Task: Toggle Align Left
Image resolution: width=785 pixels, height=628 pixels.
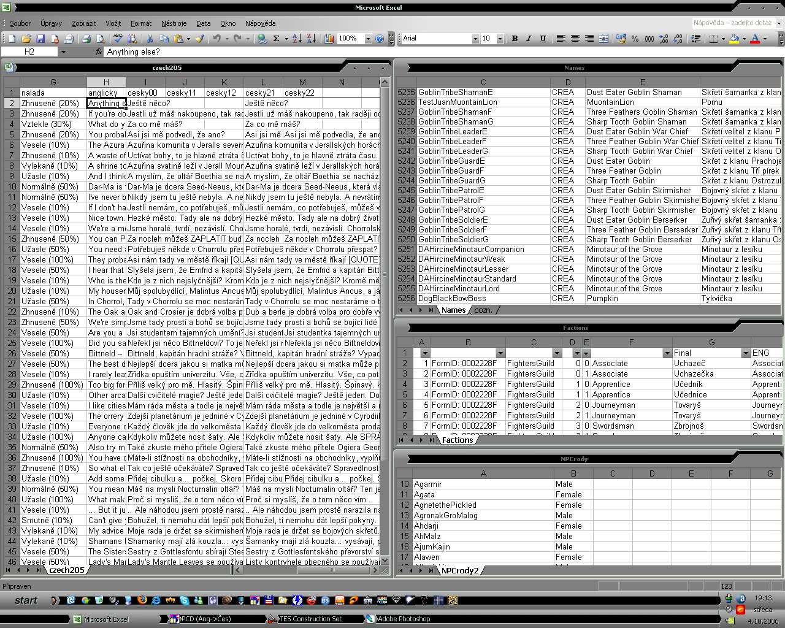Action: point(561,39)
